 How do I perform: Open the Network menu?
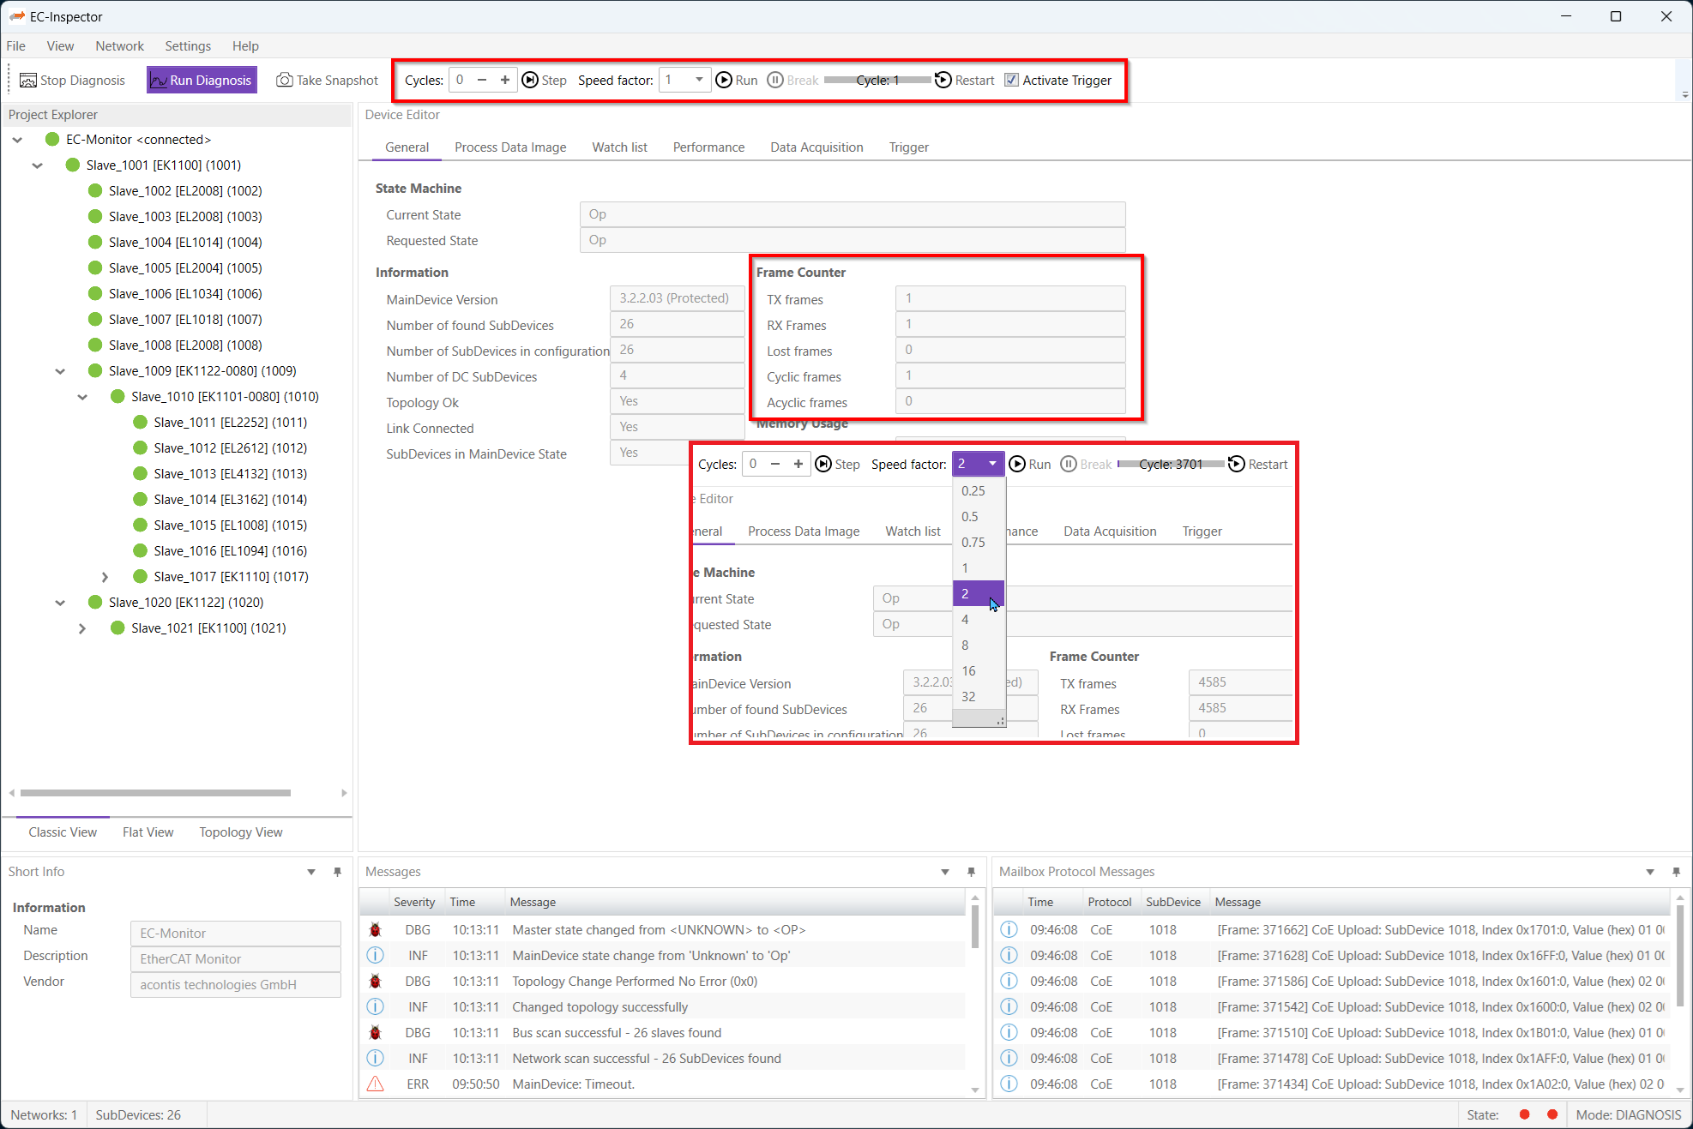pos(119,45)
